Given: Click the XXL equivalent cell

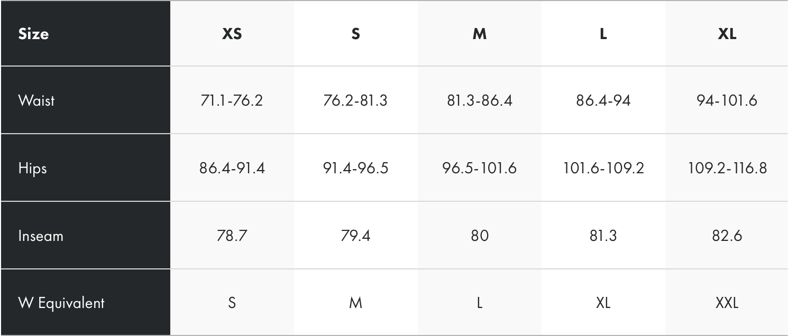Looking at the screenshot, I should pos(727,303).
